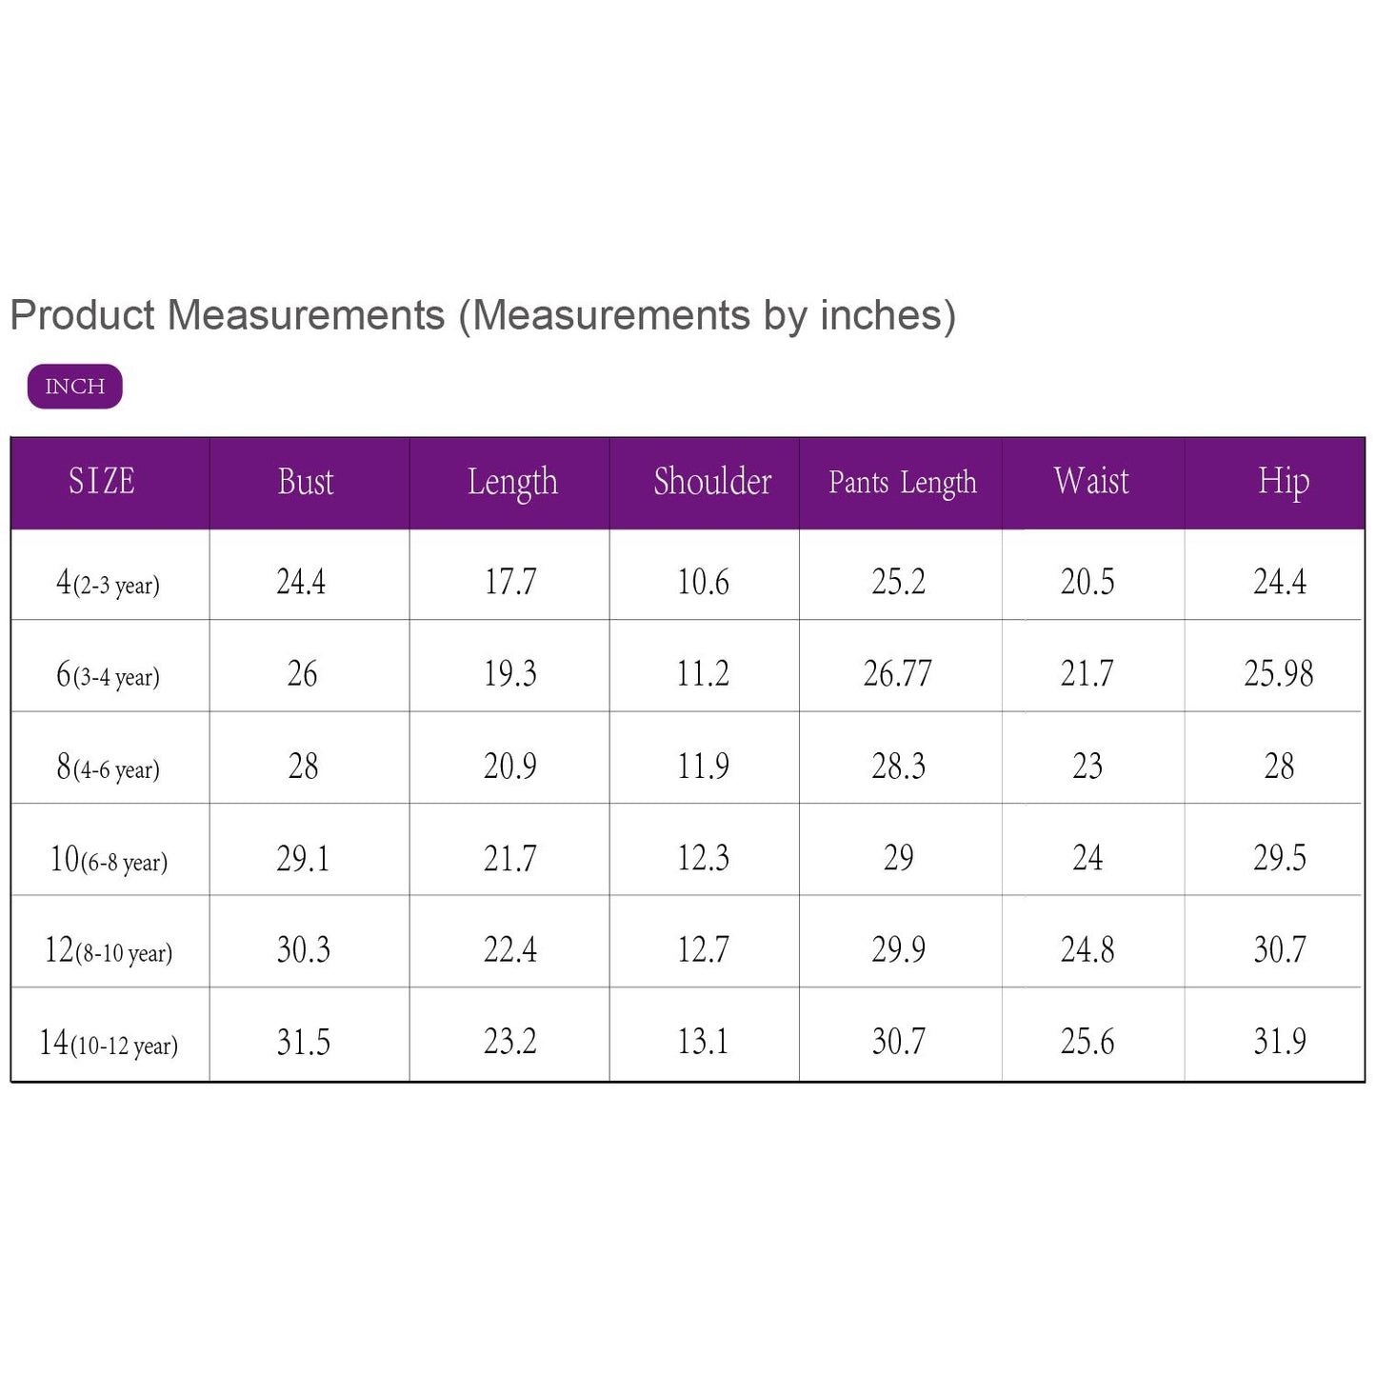Click the 26.77 pants length cell
This screenshot has height=1376, width=1376.
[x=897, y=674]
